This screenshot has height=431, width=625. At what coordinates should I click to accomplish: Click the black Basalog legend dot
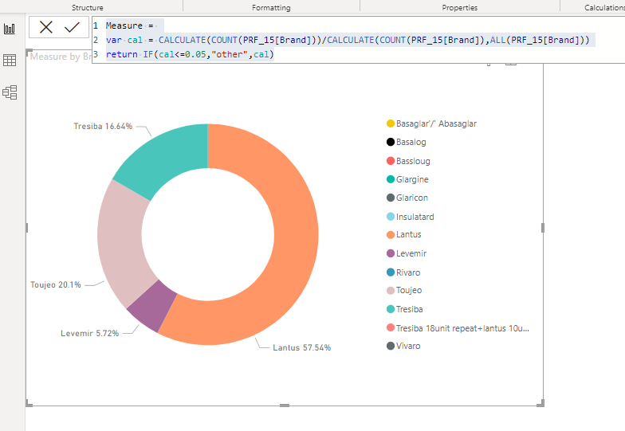[391, 142]
